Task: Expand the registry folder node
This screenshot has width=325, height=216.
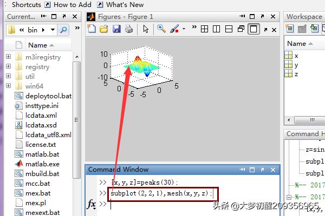Action: [x=8, y=66]
